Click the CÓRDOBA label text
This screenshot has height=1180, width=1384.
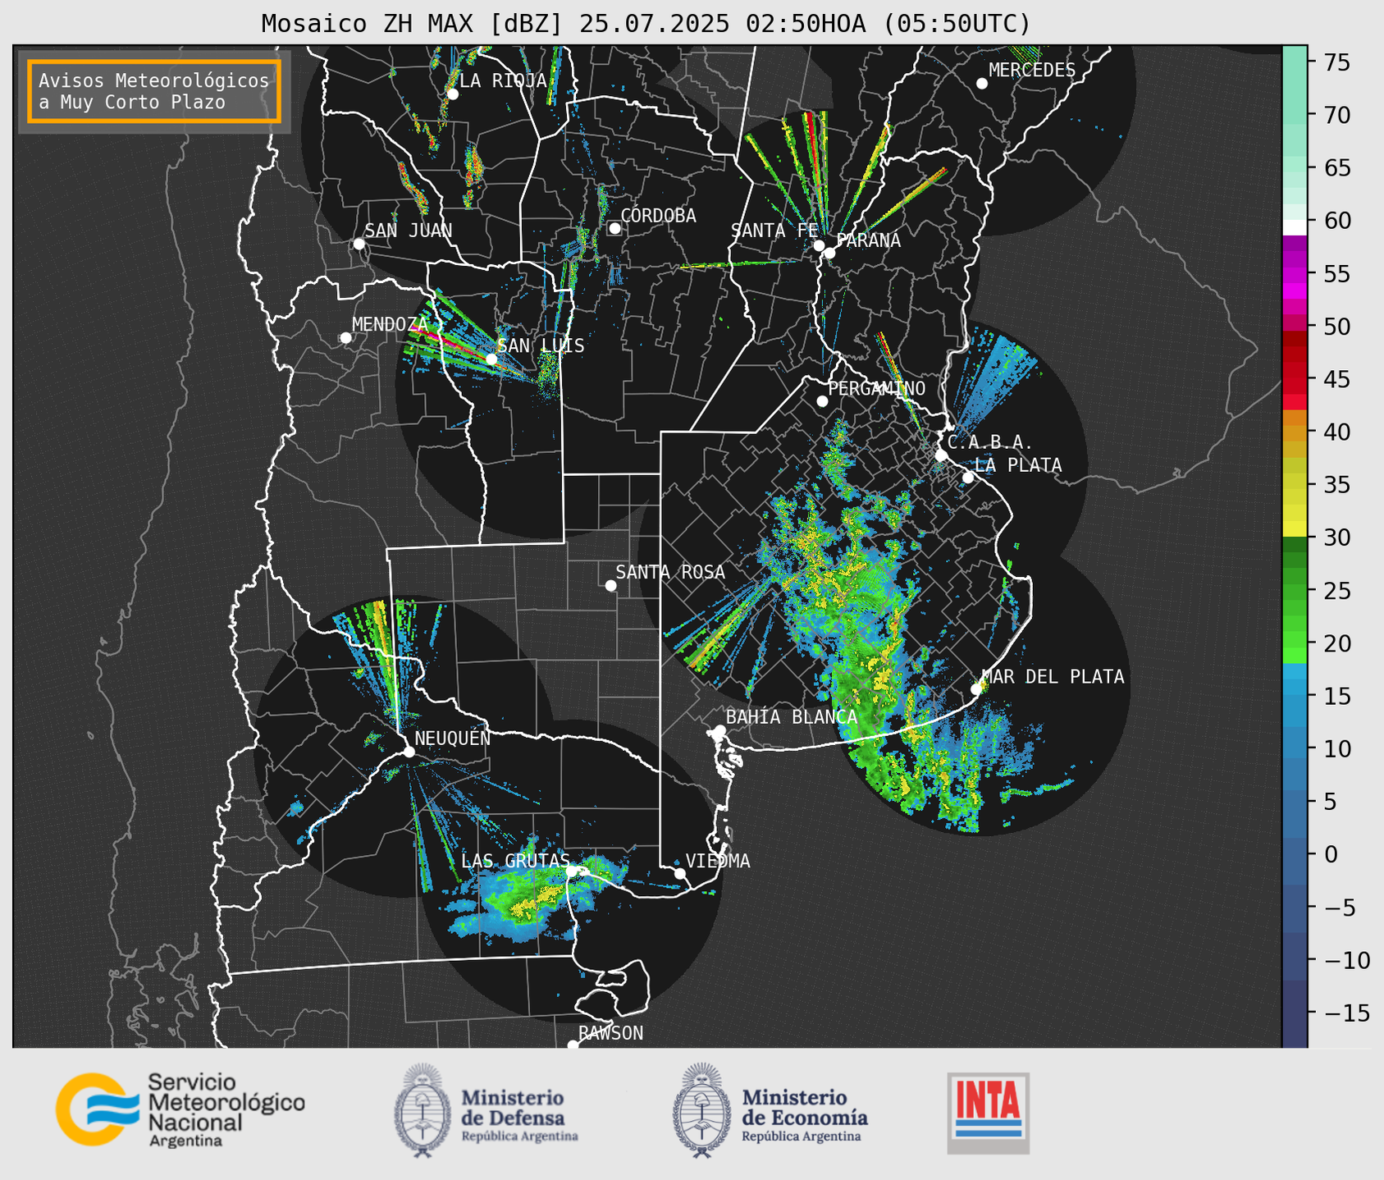659,215
